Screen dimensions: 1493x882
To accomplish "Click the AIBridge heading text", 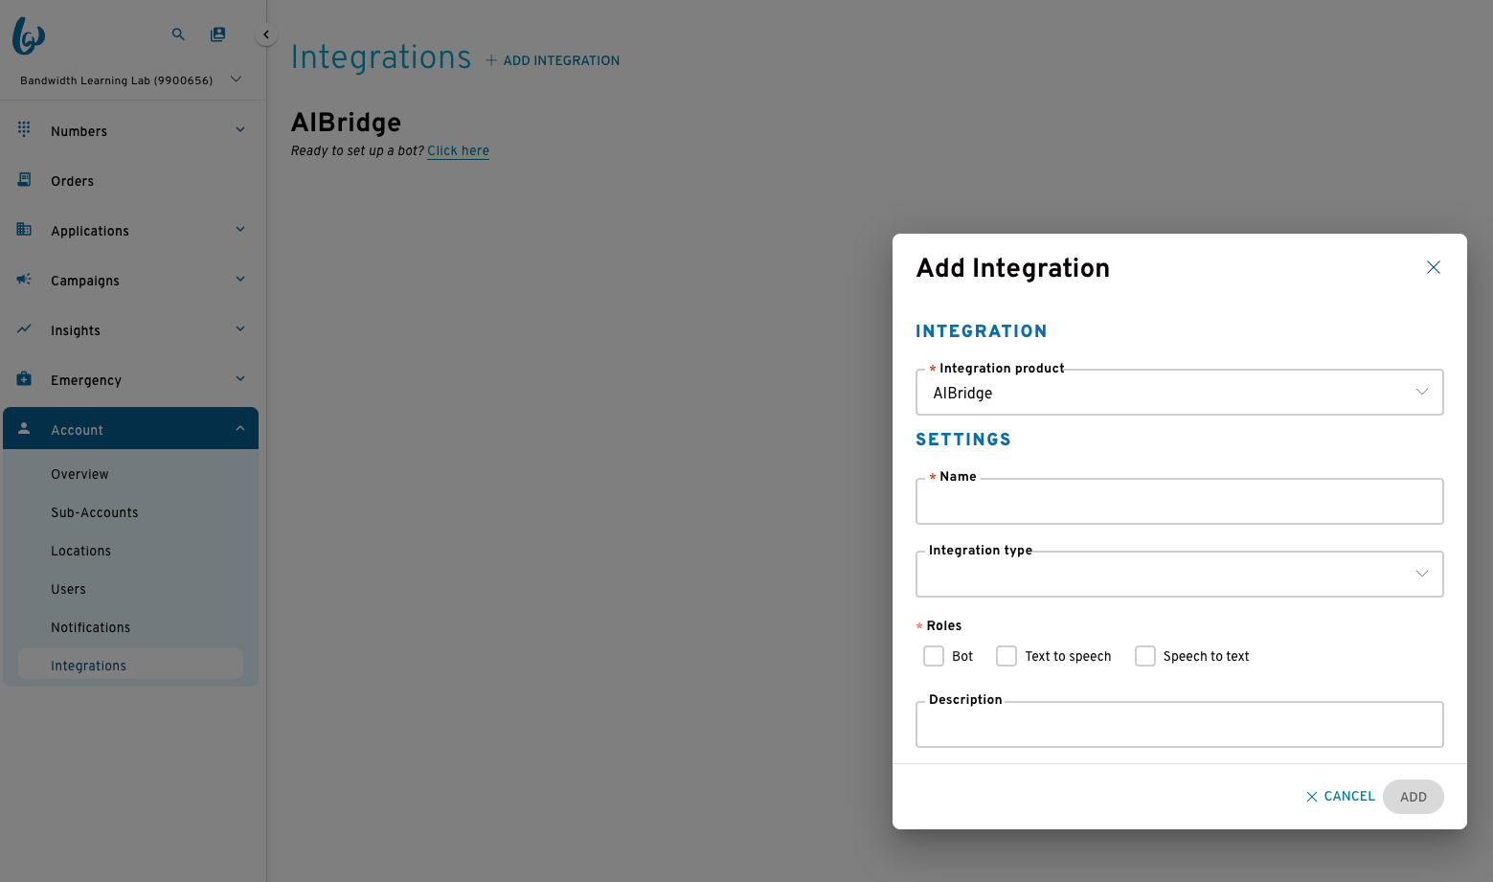I will [x=346, y=123].
